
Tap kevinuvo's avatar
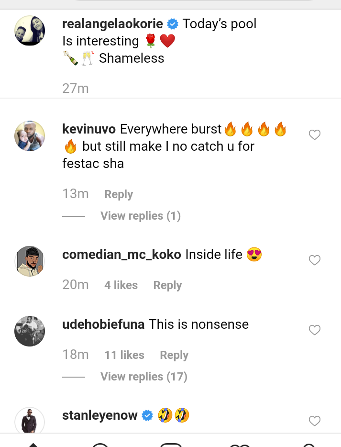coord(30,136)
